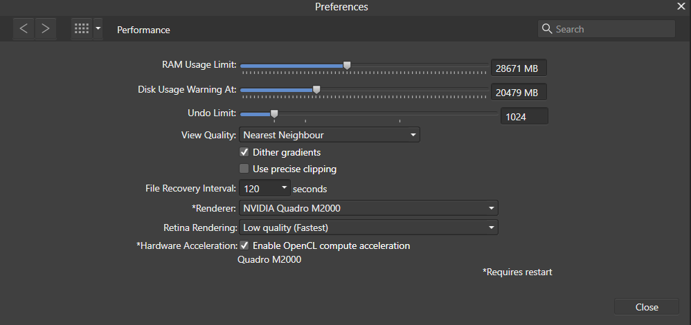Screen dimensions: 691x325
Task: Open the View Quality dropdown
Action: (x=329, y=135)
